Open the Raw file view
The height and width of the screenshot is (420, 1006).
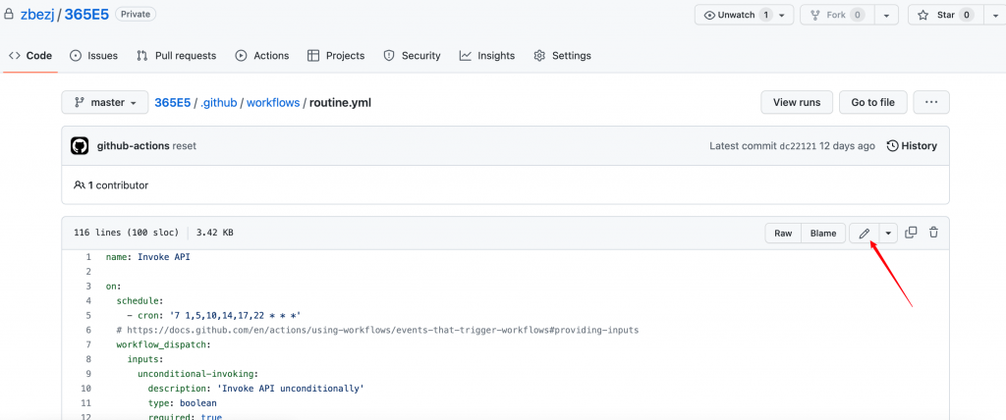783,233
